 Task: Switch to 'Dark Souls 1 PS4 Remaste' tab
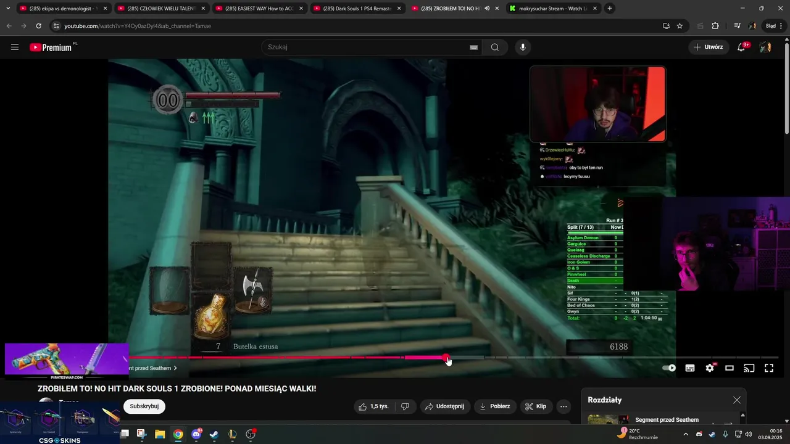[357, 9]
